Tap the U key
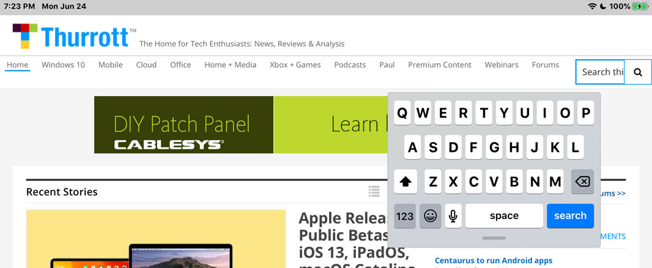Image resolution: width=652 pixels, height=268 pixels. coord(525,113)
